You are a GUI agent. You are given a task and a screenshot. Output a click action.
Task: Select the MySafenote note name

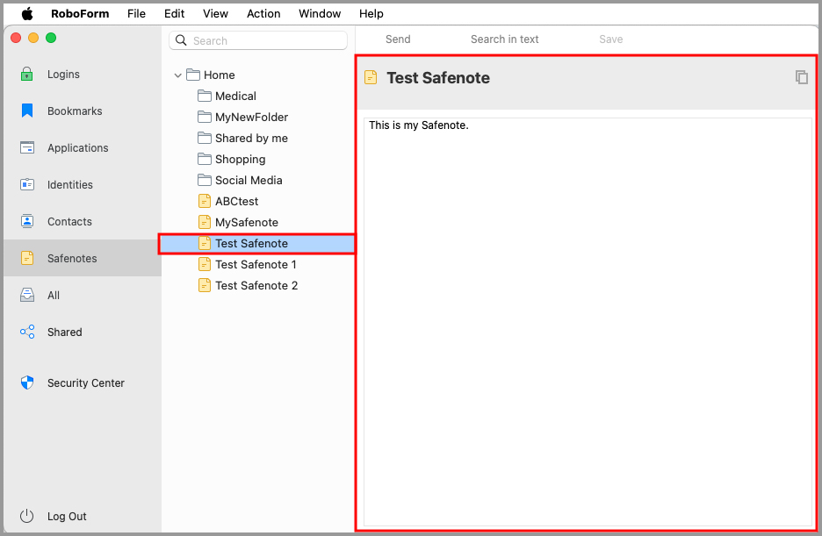point(247,222)
